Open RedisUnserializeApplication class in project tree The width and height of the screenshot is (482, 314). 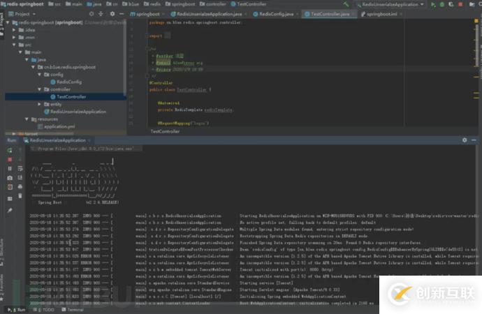tap(78, 112)
